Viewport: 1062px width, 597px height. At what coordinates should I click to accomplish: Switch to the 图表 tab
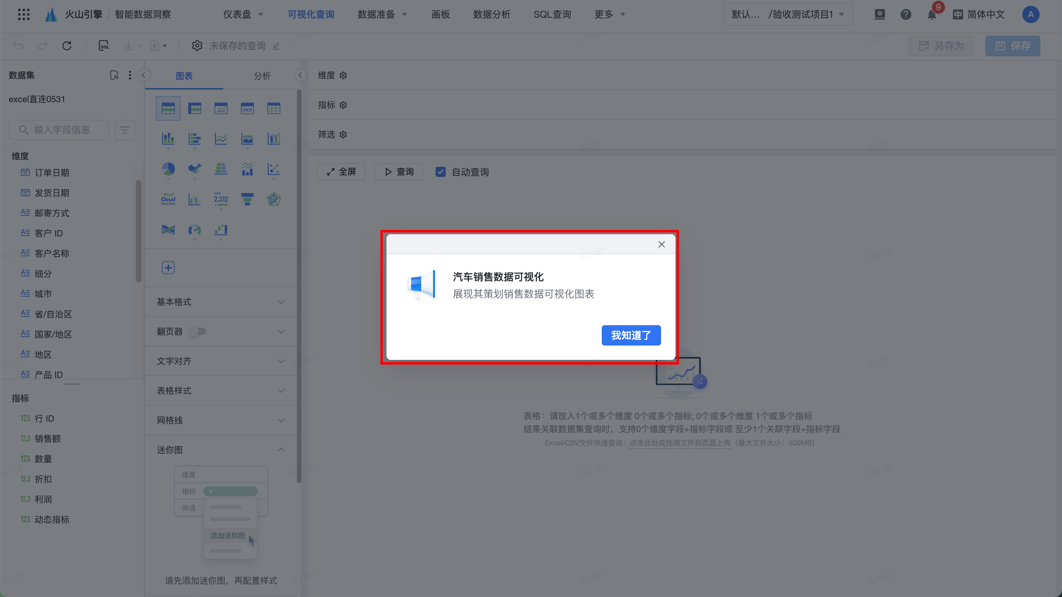coord(184,76)
